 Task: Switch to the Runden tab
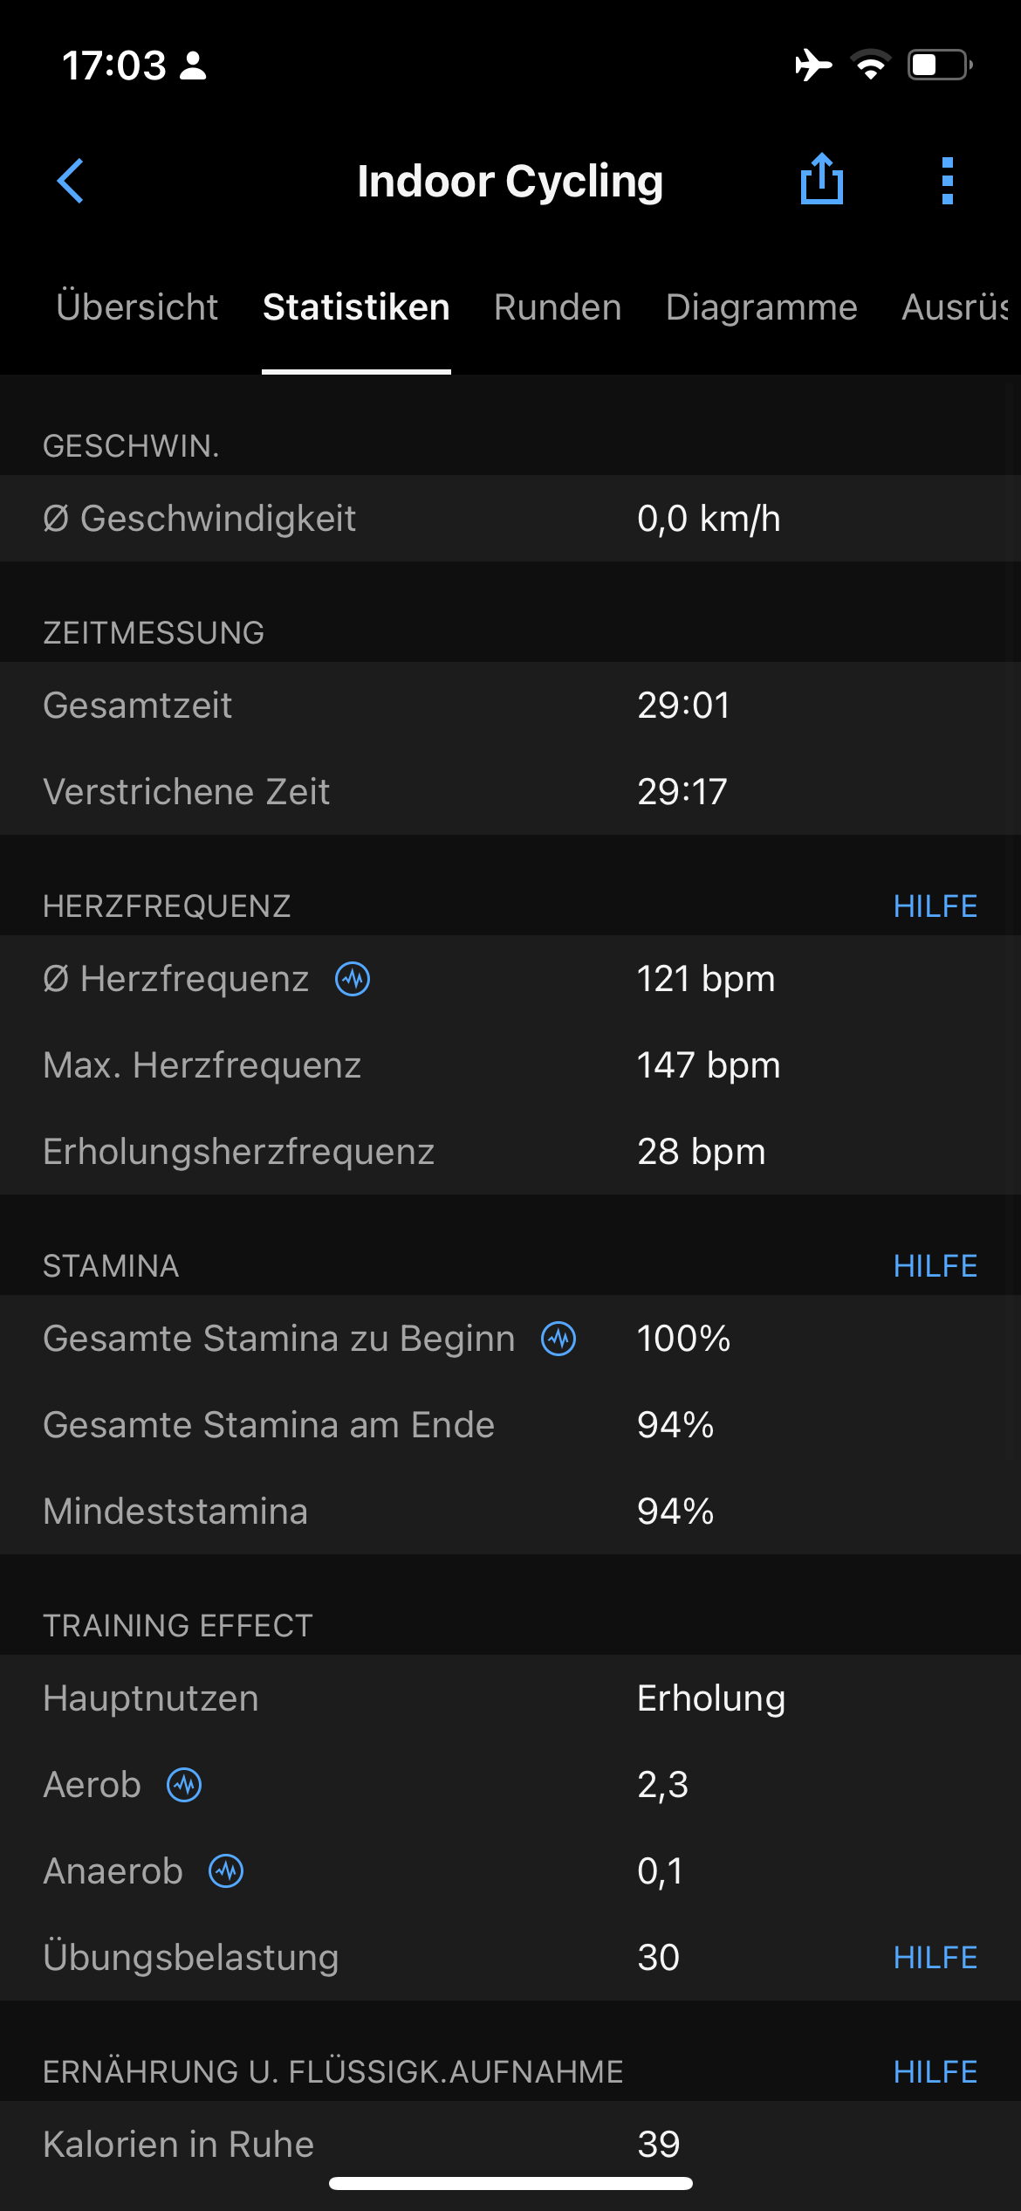558,307
